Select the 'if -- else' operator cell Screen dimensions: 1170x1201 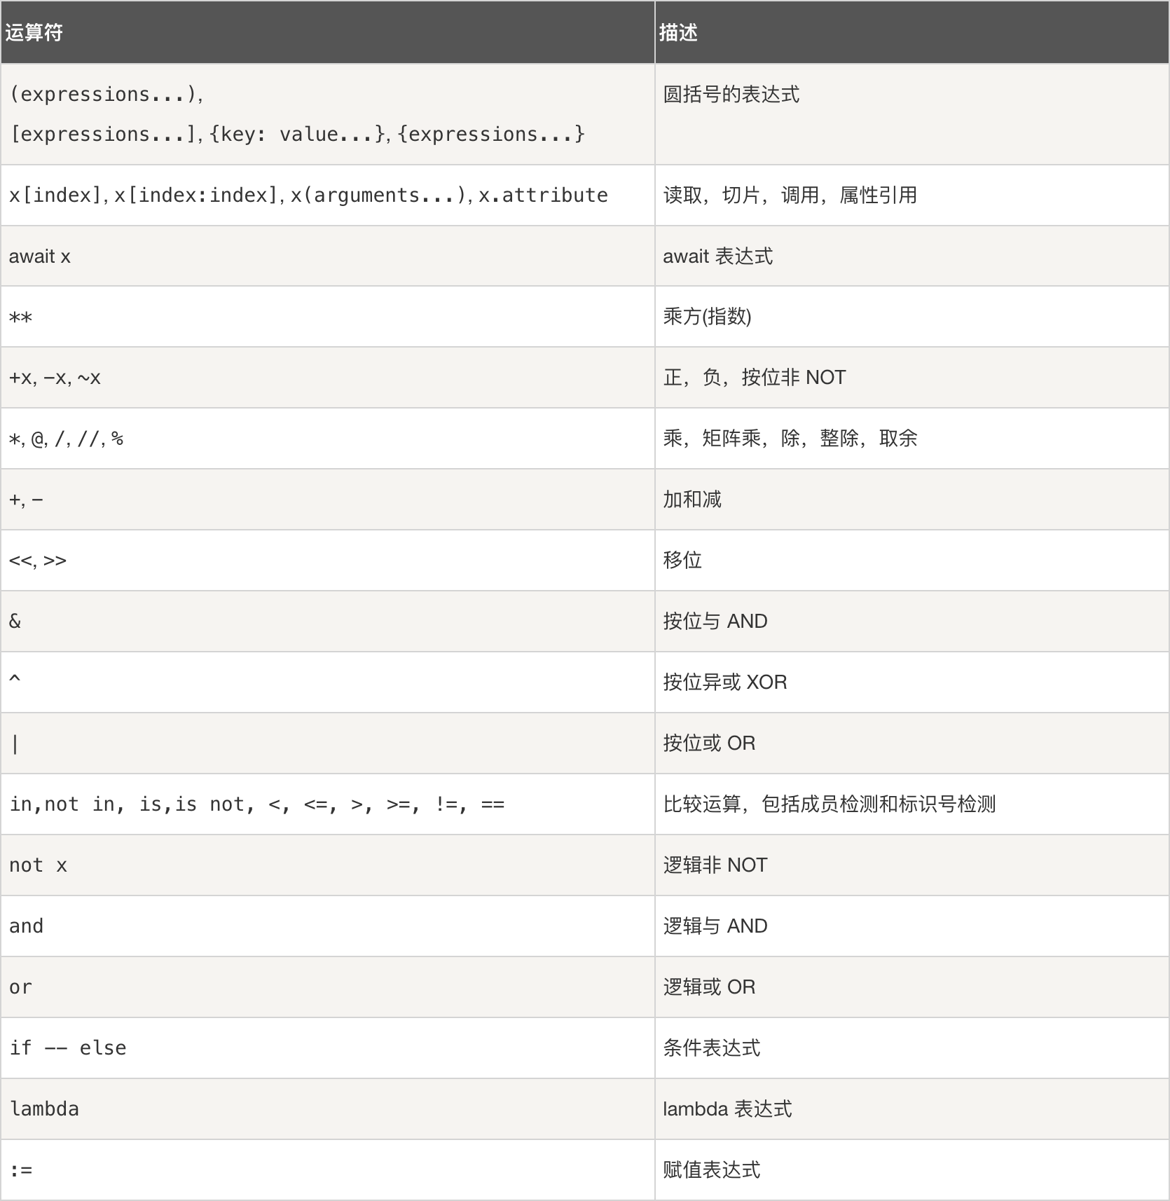[68, 1048]
